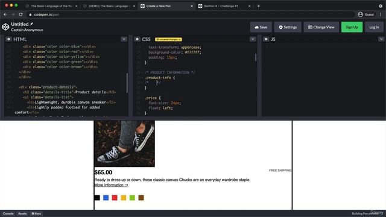
Task: Click the forward navigation arrow
Action: (13, 14)
